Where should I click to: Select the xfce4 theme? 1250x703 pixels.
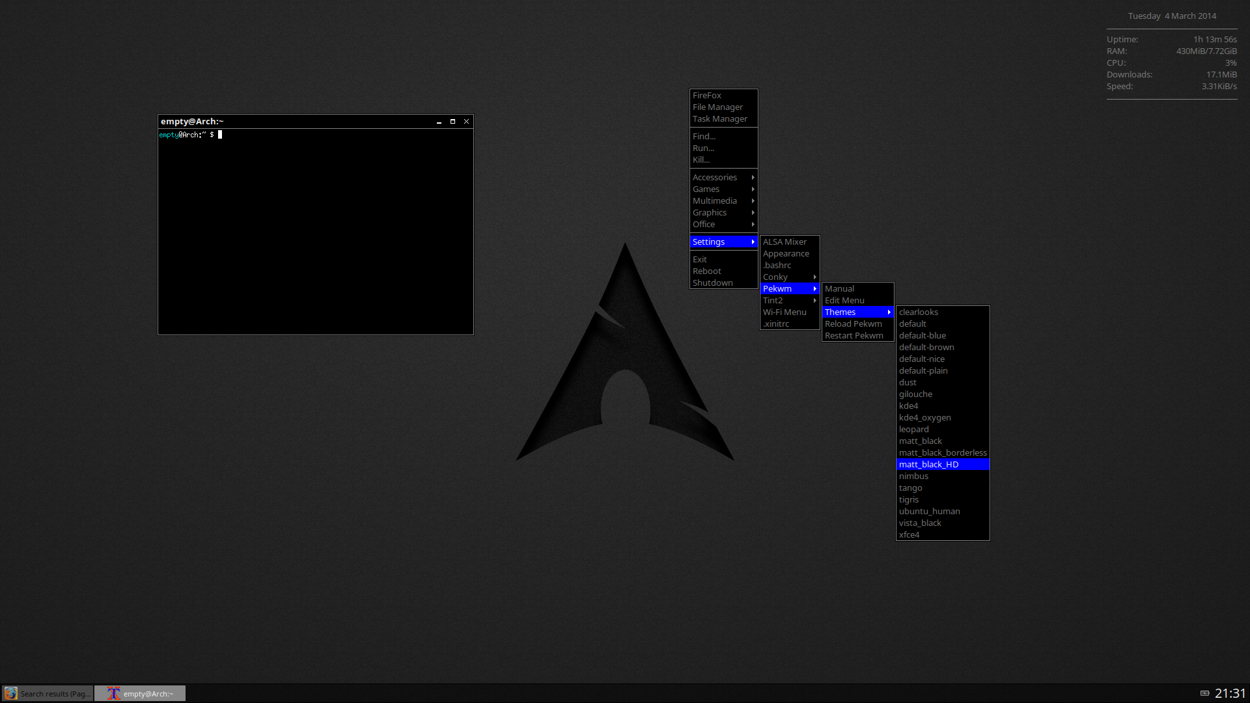[943, 534]
